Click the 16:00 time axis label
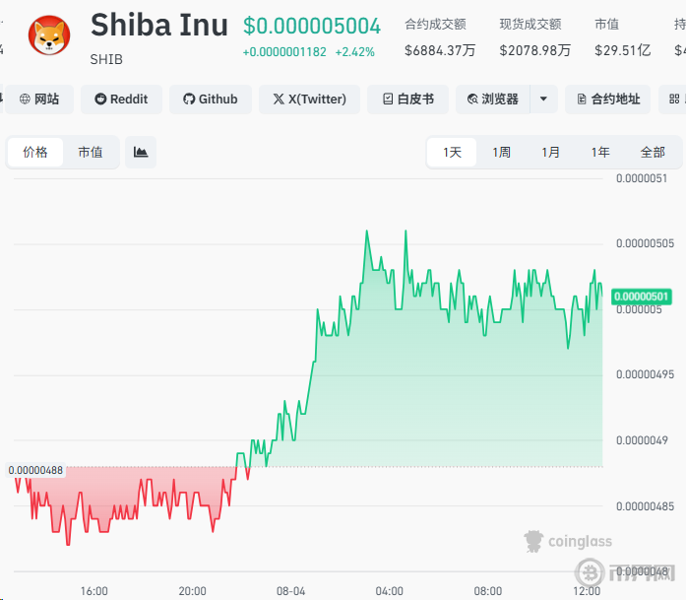The width and height of the screenshot is (686, 600). pos(94,591)
